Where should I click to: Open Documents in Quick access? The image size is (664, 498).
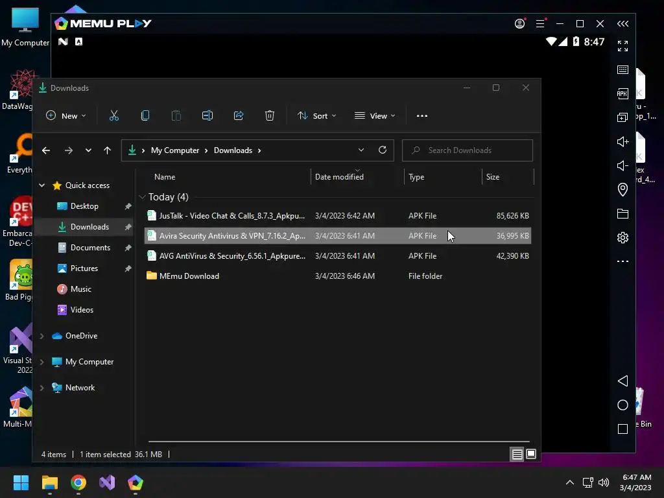point(90,248)
